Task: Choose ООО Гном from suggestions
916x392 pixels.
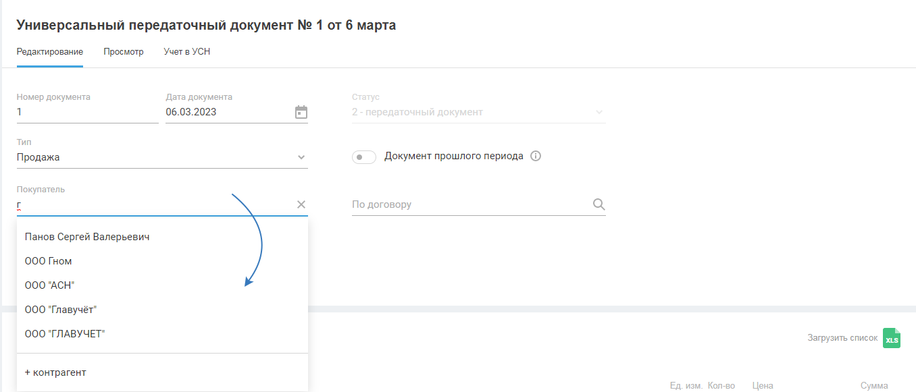Action: pos(49,261)
